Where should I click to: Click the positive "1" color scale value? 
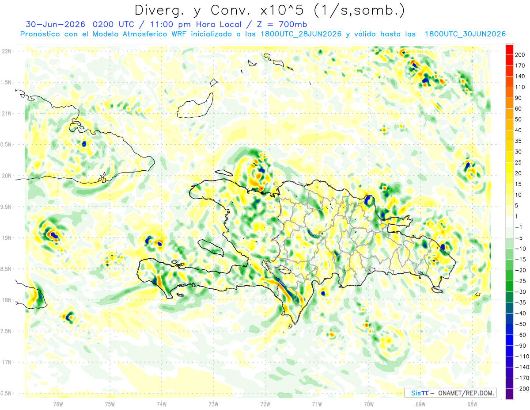coord(517,216)
